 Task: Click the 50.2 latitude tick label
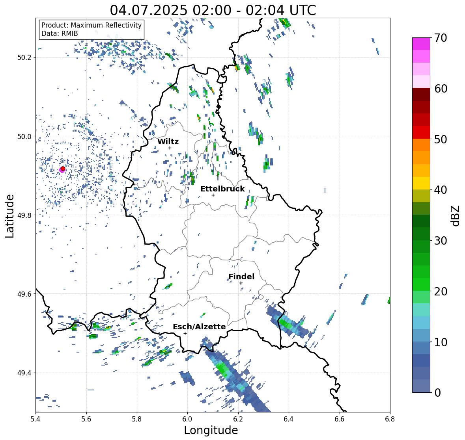pyautogui.click(x=24, y=58)
